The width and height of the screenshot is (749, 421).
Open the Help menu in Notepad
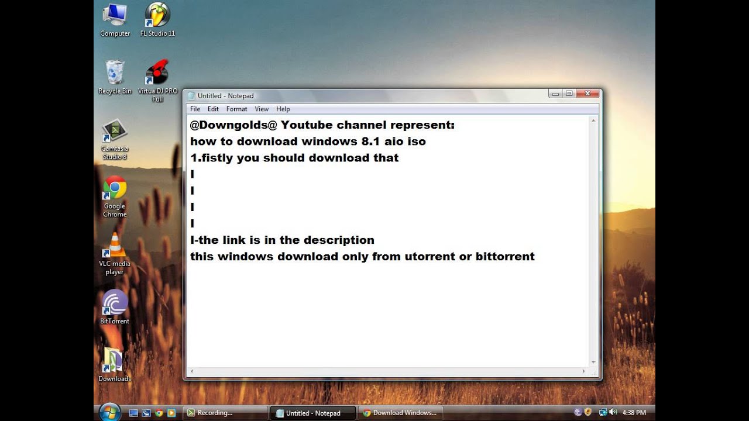pos(283,109)
